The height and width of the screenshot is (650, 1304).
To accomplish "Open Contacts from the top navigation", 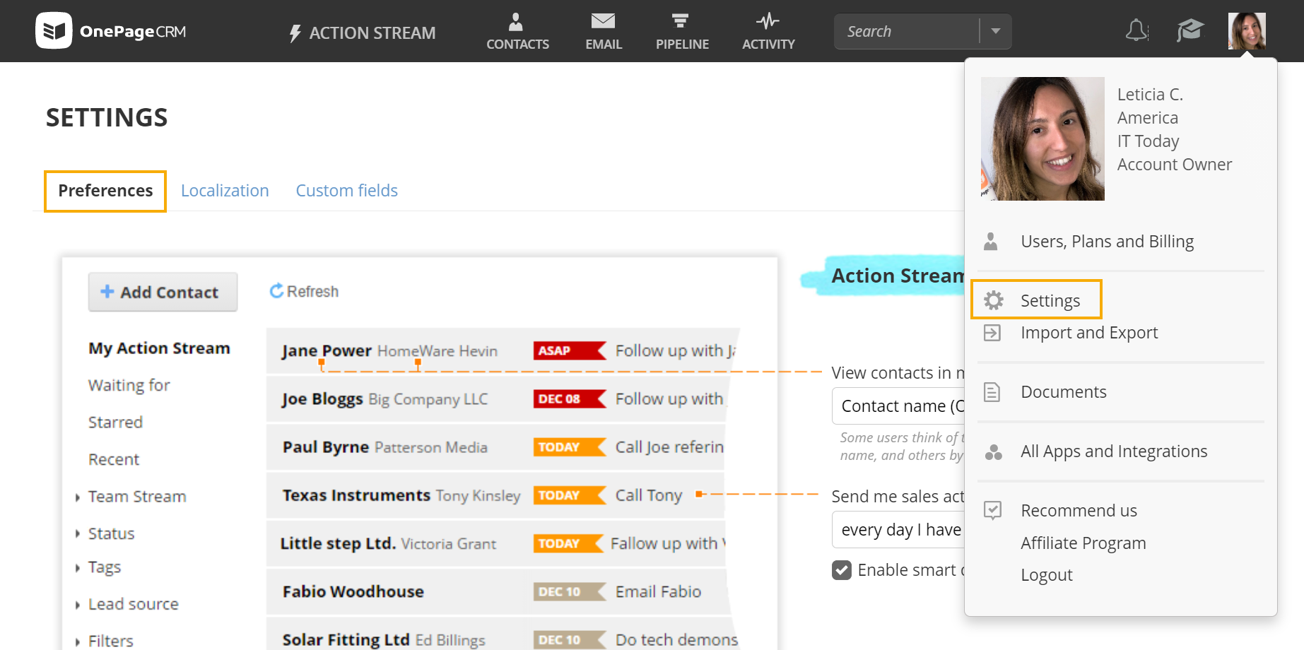I will coord(517,31).
